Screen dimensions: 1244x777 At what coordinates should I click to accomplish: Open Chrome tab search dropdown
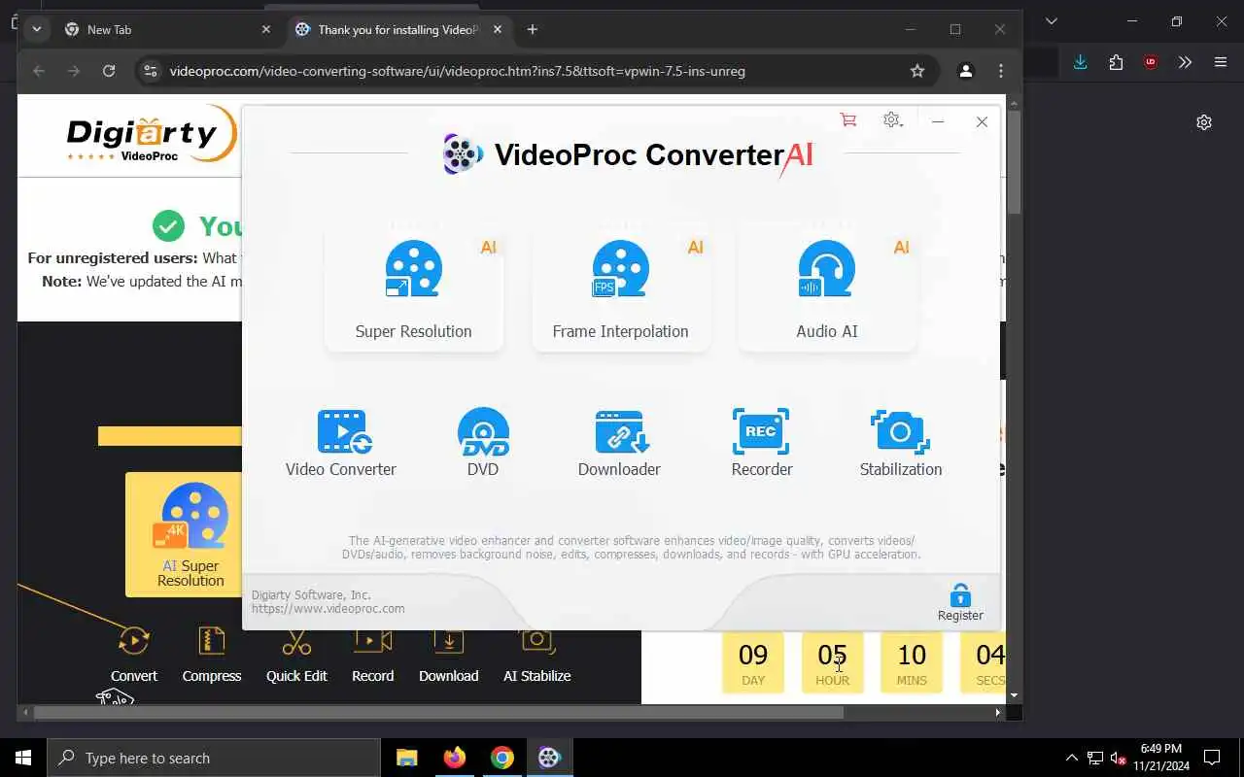(x=36, y=29)
